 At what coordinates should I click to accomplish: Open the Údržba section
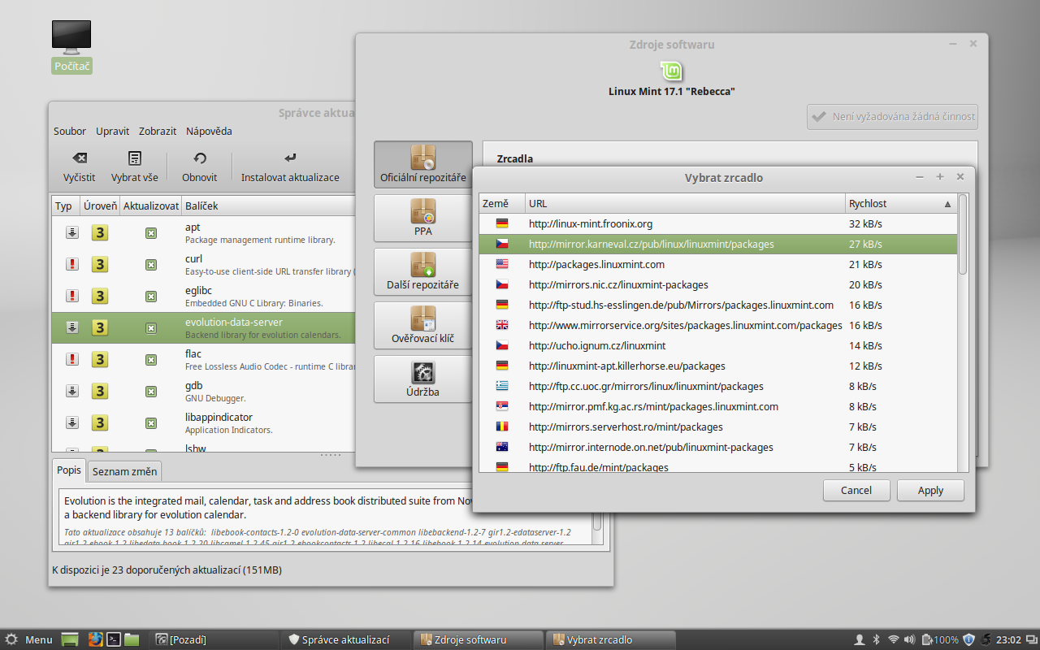tap(422, 378)
